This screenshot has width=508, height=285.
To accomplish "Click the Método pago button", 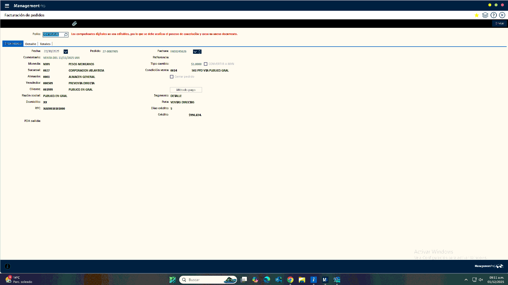I will pyautogui.click(x=186, y=90).
